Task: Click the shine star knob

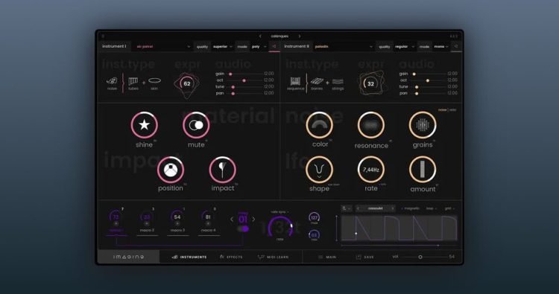Action: (144, 125)
